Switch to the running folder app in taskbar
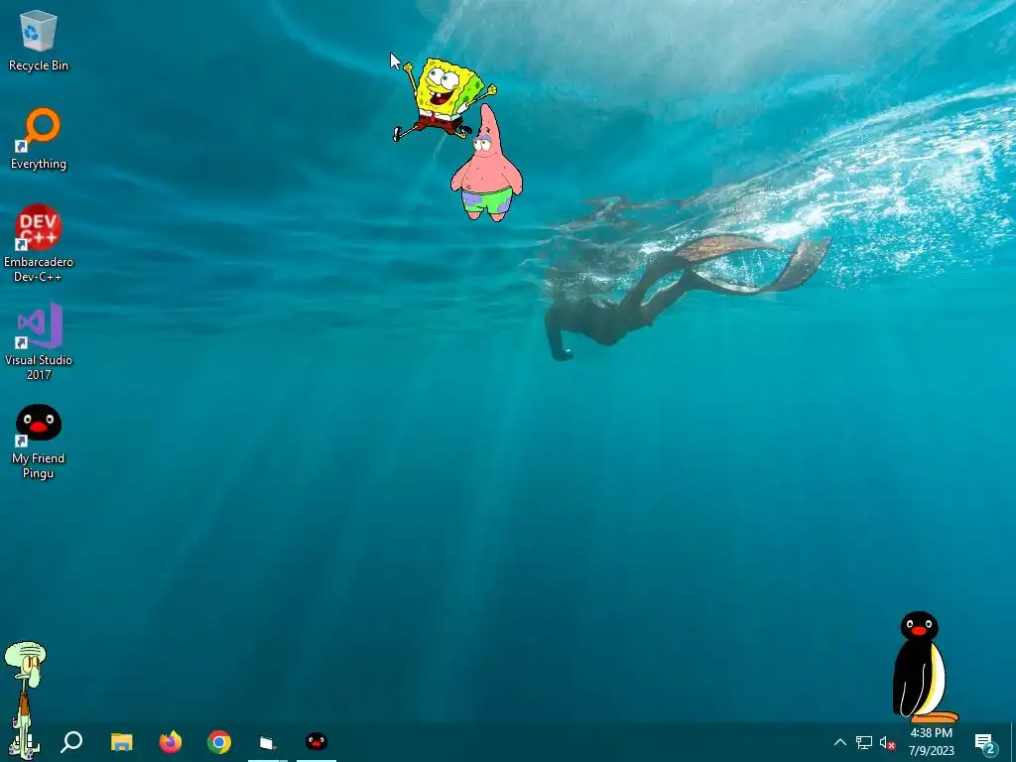1016x762 pixels. (268, 742)
